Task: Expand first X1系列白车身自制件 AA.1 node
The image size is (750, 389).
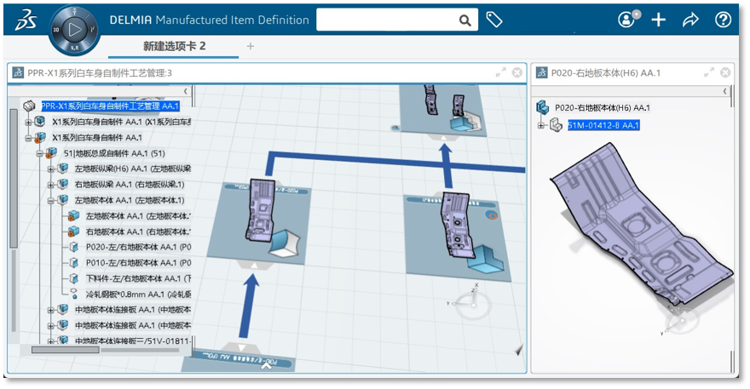Action: tap(28, 123)
